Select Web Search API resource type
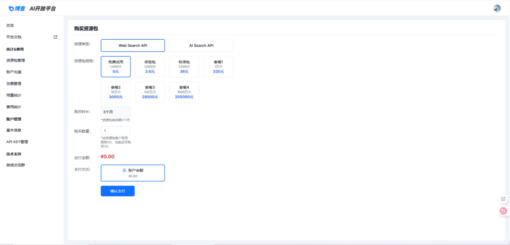Screen dimensions: 510x245 132,46
